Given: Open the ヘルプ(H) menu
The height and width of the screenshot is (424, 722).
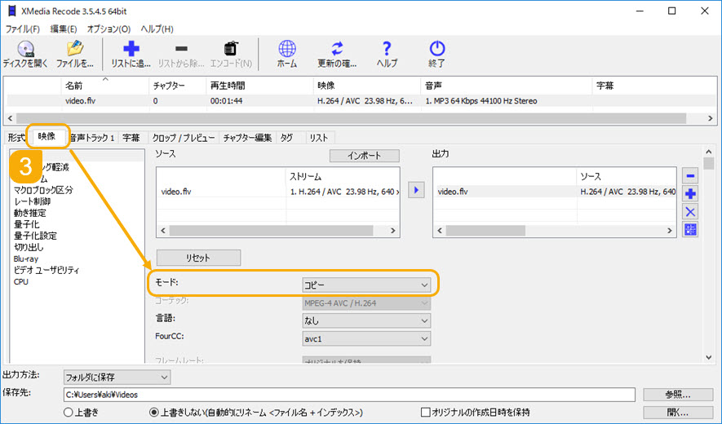Looking at the screenshot, I should point(157,29).
